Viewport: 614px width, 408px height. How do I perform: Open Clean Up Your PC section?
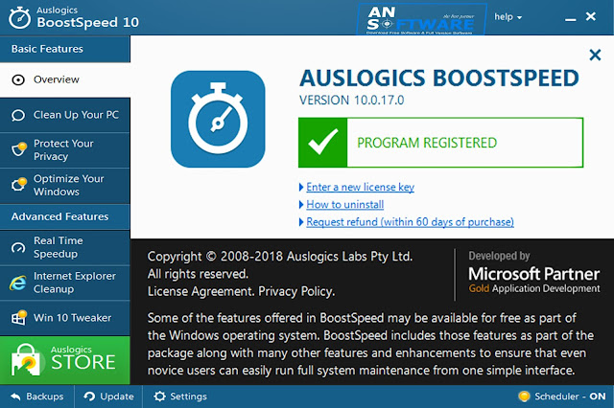coord(65,115)
